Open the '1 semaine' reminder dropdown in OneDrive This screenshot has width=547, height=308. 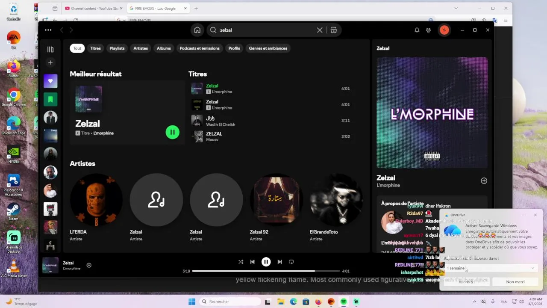[490, 268]
